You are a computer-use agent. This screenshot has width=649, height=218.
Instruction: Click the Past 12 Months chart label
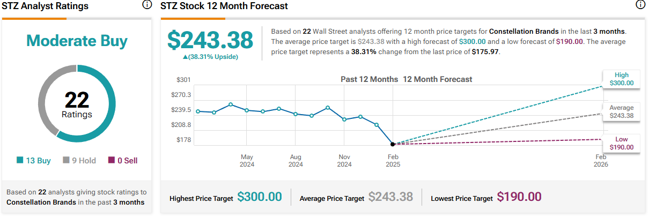click(x=370, y=79)
